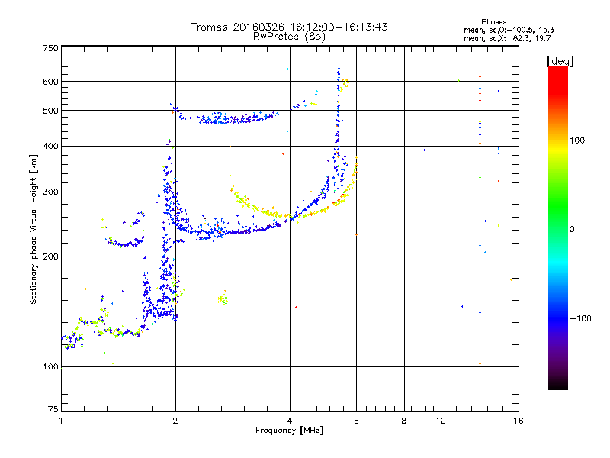Click the 'mean, sd,O:-100.5, 15.3' statistic

509,30
